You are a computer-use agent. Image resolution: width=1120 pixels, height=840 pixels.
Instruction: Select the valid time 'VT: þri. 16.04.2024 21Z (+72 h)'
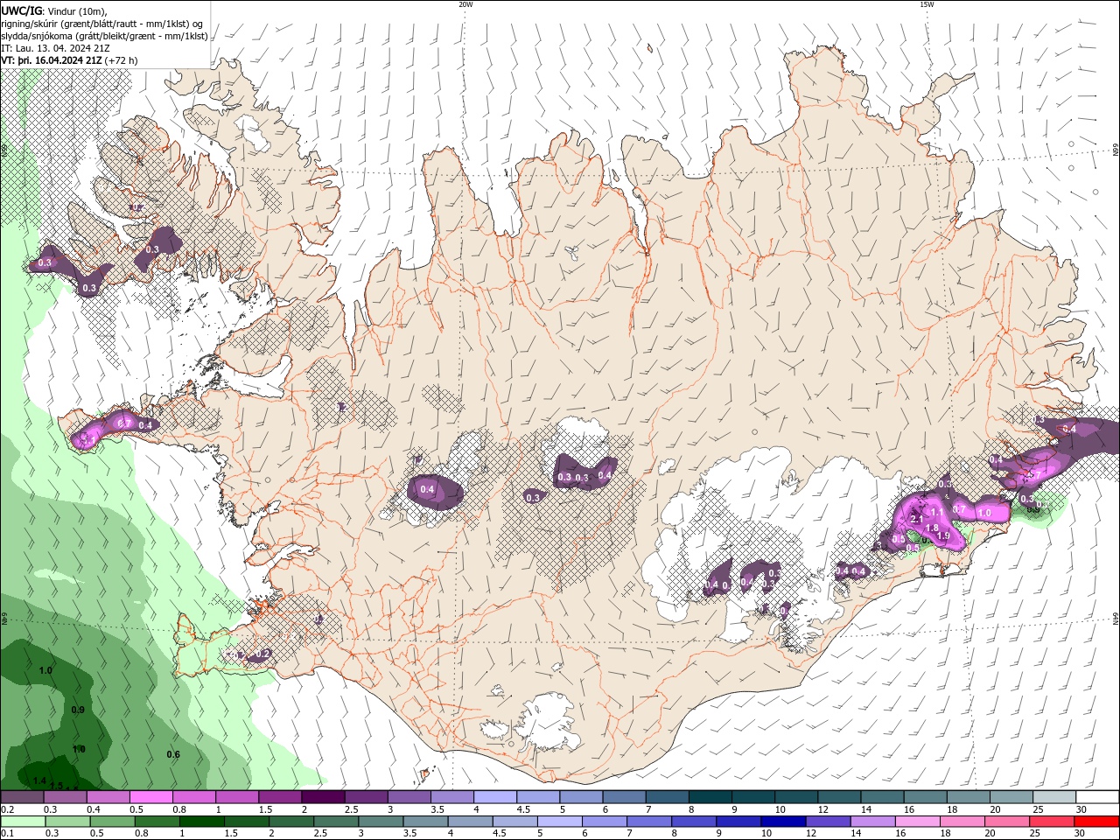pos(69,60)
